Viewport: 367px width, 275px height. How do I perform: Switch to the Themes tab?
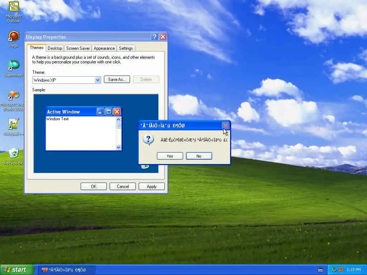37,48
